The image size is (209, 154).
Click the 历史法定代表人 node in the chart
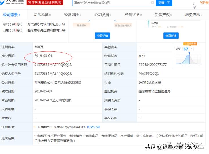point(123,25)
